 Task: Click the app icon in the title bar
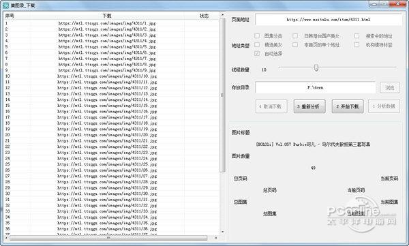coord(5,5)
